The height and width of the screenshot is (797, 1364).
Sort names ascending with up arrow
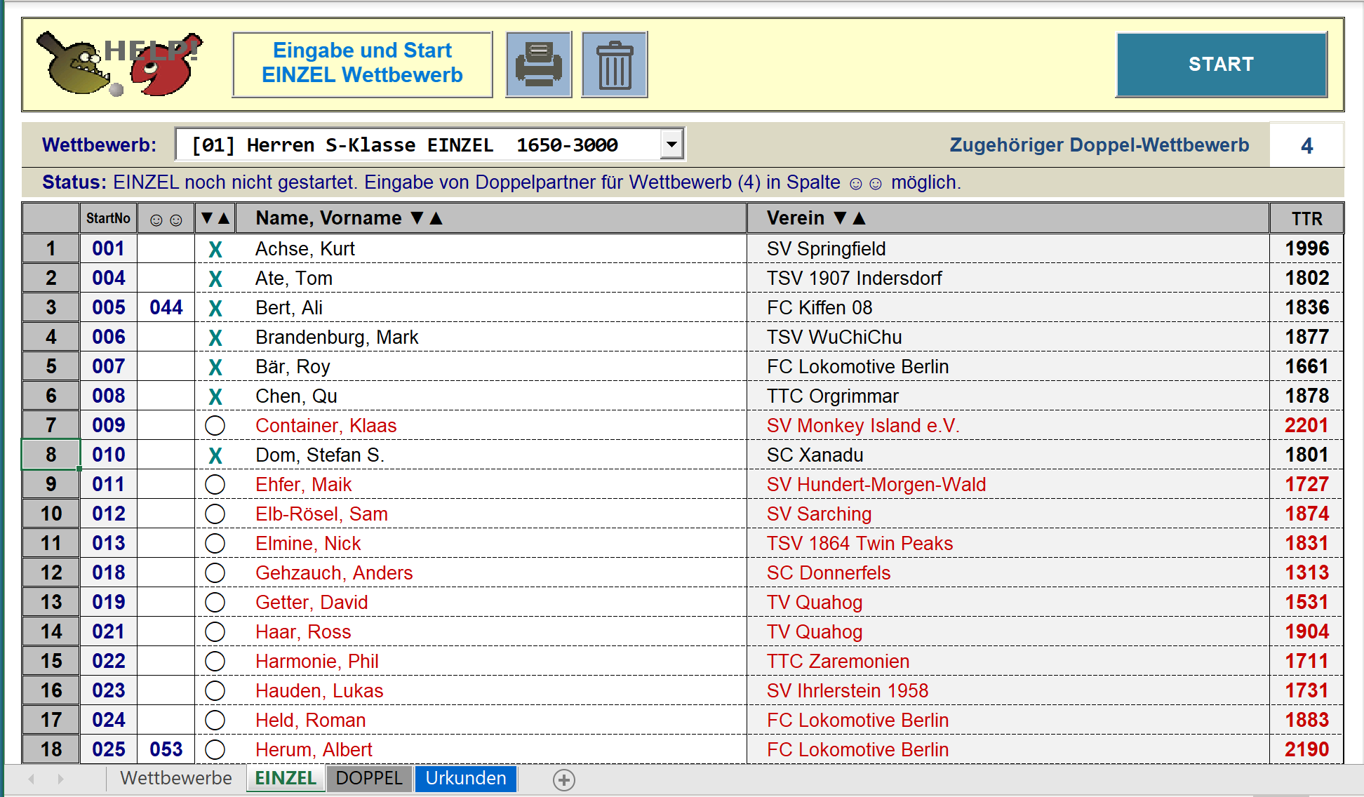pyautogui.click(x=436, y=218)
